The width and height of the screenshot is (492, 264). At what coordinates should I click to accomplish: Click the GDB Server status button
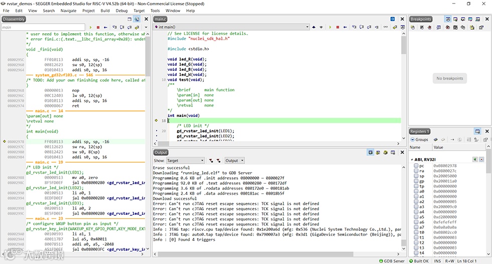point(392,261)
